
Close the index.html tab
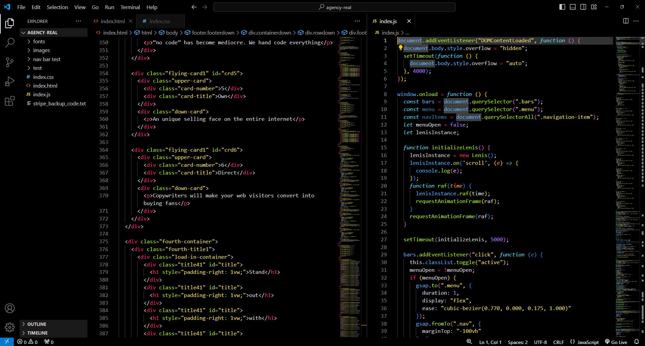point(130,21)
